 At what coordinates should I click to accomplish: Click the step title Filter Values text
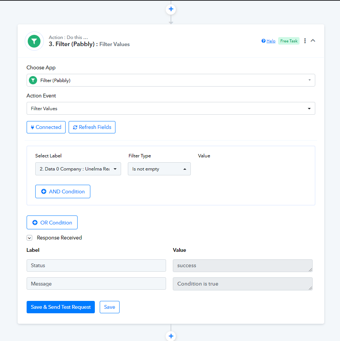tap(114, 44)
